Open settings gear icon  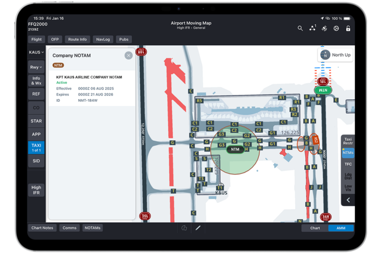point(336,28)
